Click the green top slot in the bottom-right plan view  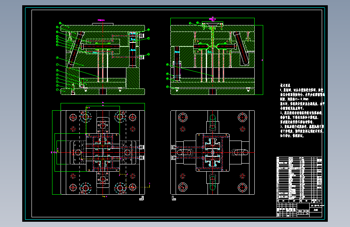coord(212,121)
